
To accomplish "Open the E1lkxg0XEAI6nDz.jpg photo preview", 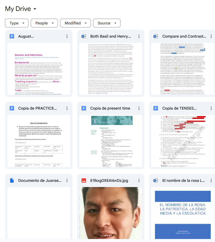I will [x=111, y=213].
